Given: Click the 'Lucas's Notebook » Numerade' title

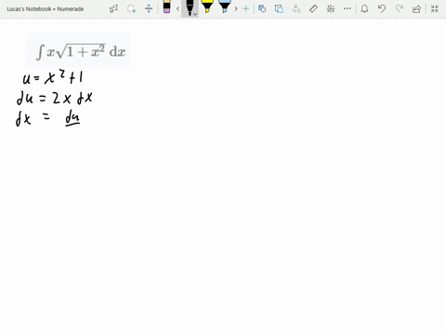Looking at the screenshot, I should 46,9.
